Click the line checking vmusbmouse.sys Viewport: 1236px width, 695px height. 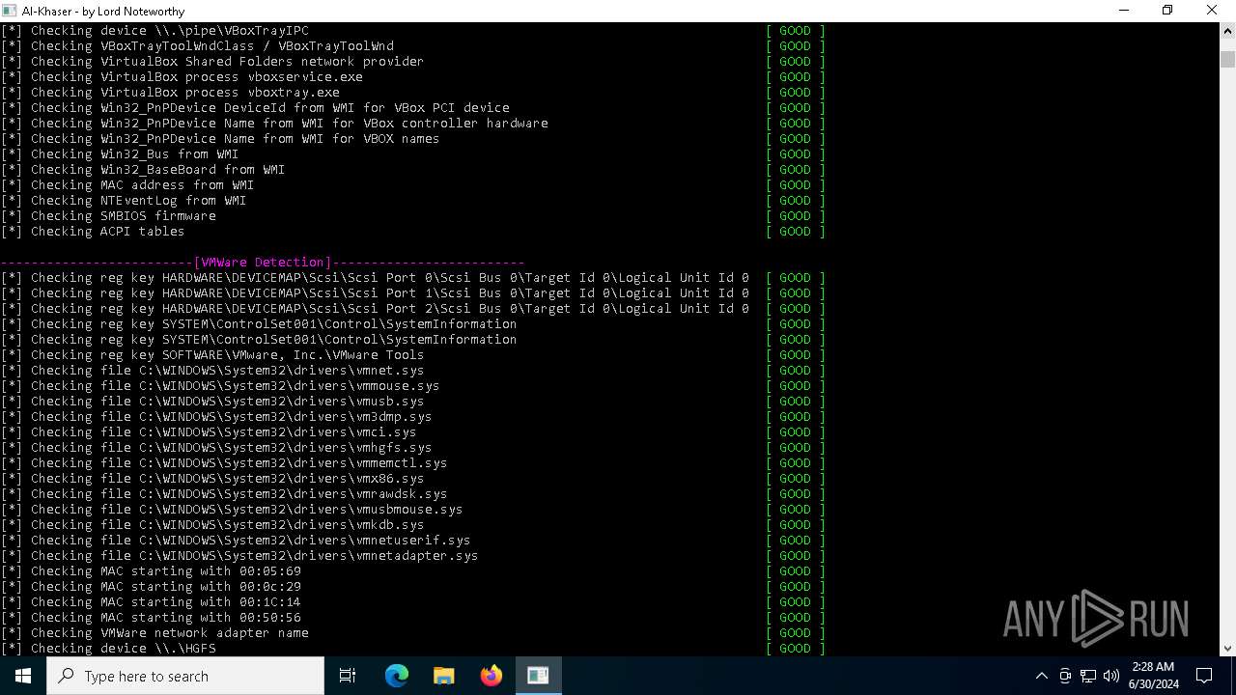pos(232,510)
